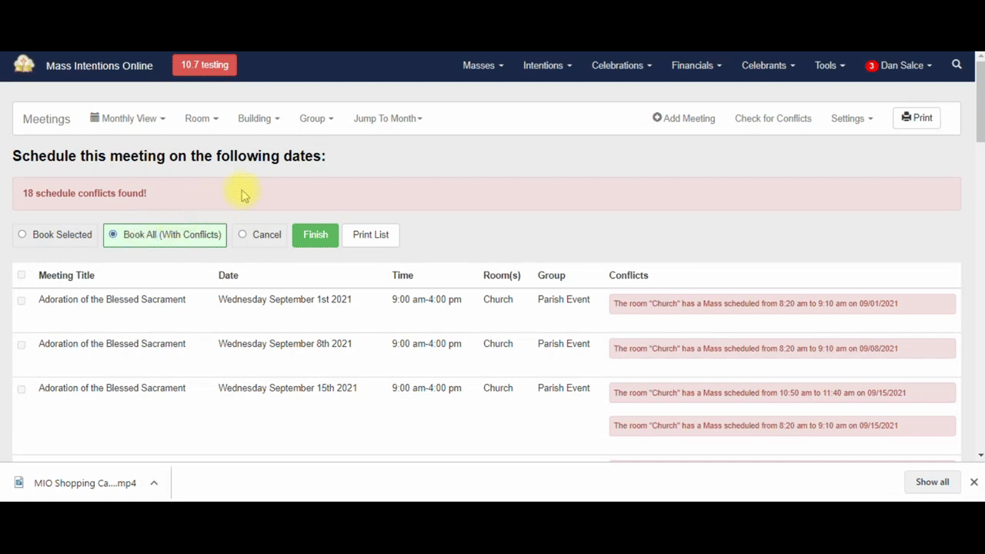Click the green Finish button
Image resolution: width=985 pixels, height=554 pixels.
(316, 235)
